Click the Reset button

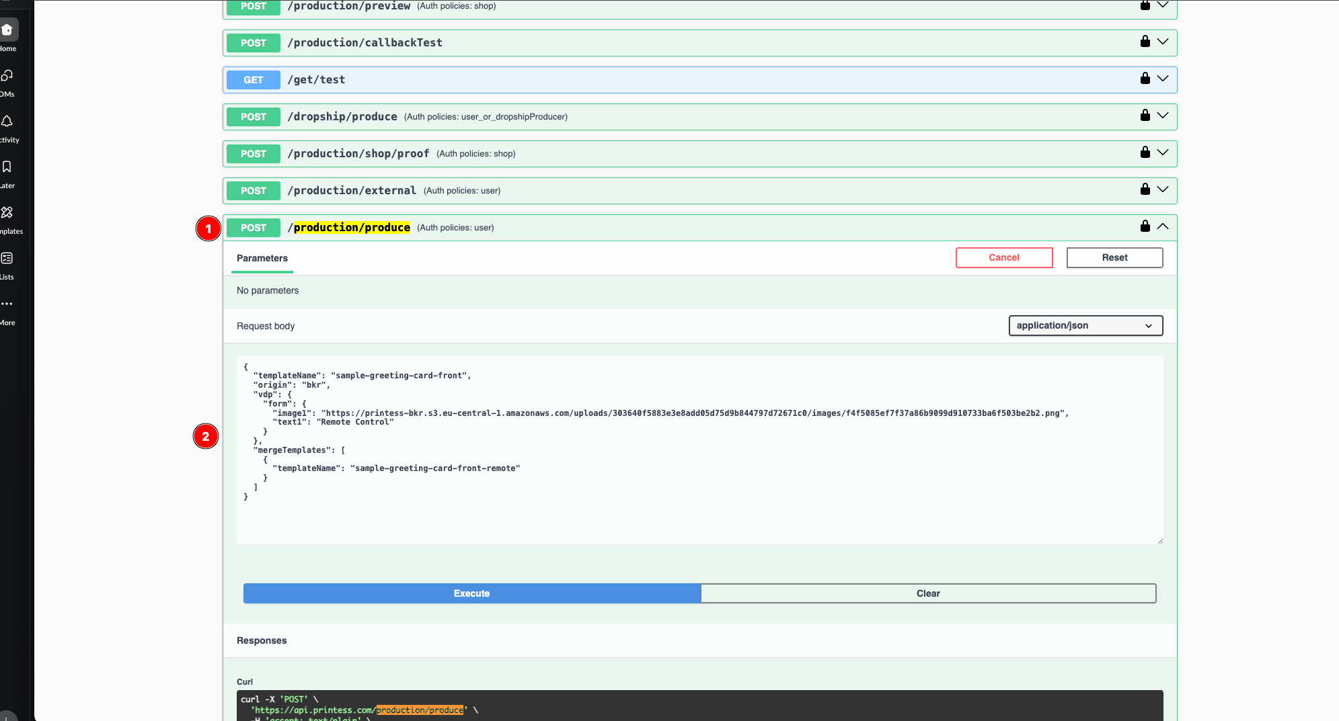pyautogui.click(x=1114, y=258)
